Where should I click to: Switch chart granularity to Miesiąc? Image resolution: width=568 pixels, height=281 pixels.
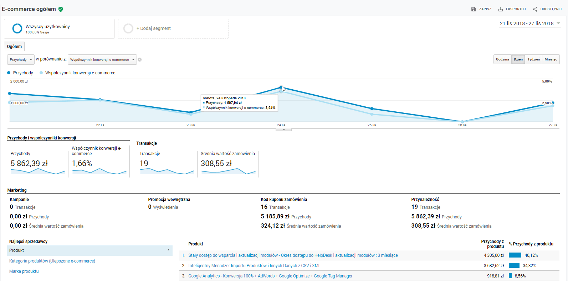pyautogui.click(x=551, y=59)
